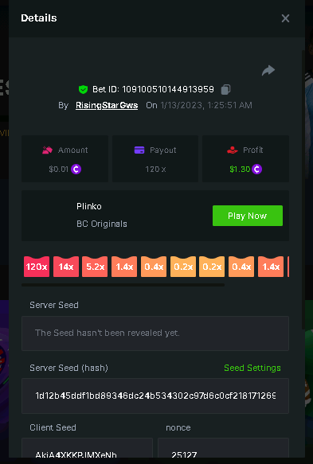Close the Details dialog

pos(285,18)
